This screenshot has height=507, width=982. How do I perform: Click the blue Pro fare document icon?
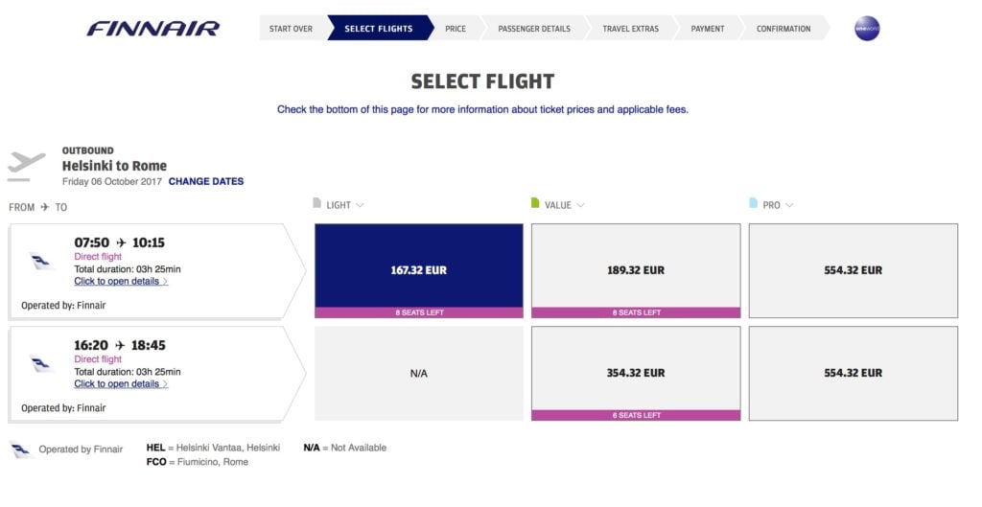pos(753,203)
